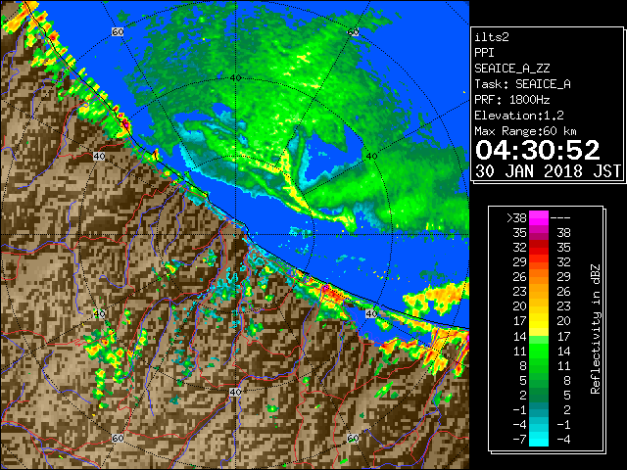Screen dimensions: 627x470
Task: Click the '-7' legend label
Action: click(519, 440)
